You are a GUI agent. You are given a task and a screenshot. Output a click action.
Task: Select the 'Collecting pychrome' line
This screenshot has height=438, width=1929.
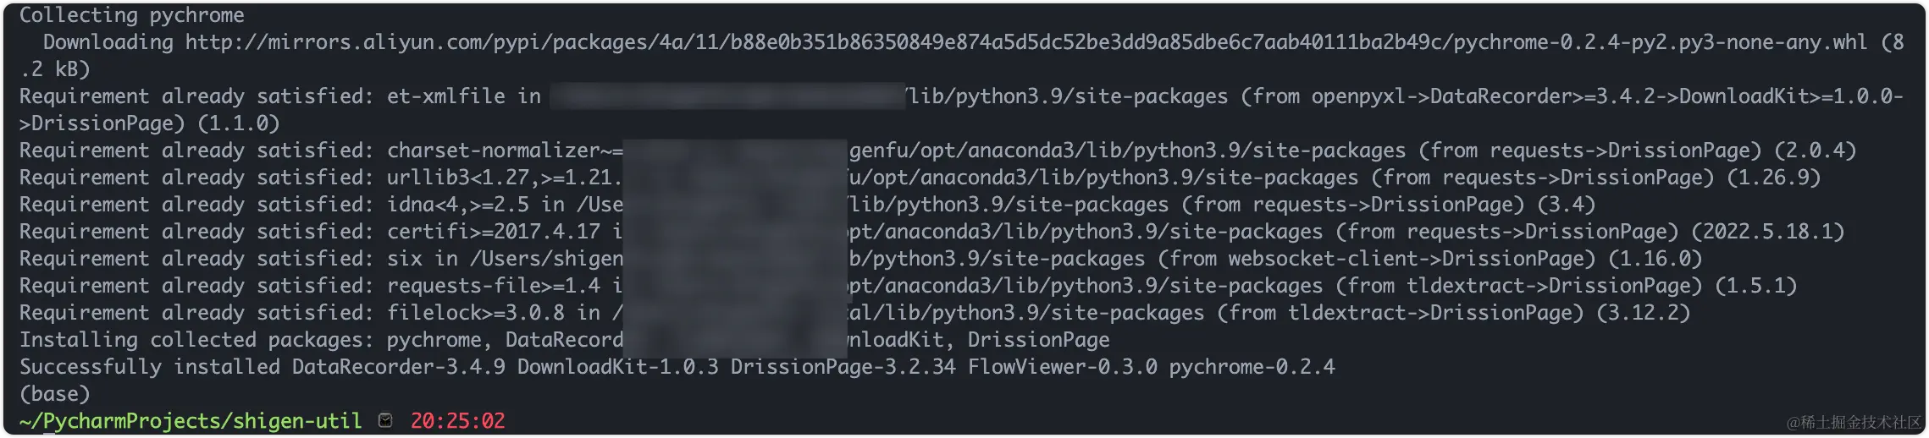point(132,15)
